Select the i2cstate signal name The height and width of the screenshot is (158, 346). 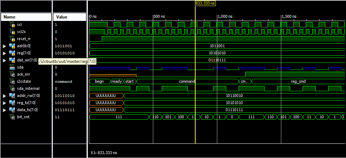click(x=23, y=81)
